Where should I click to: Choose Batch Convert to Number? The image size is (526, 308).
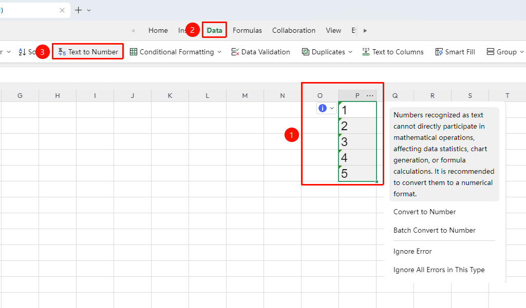coord(435,230)
